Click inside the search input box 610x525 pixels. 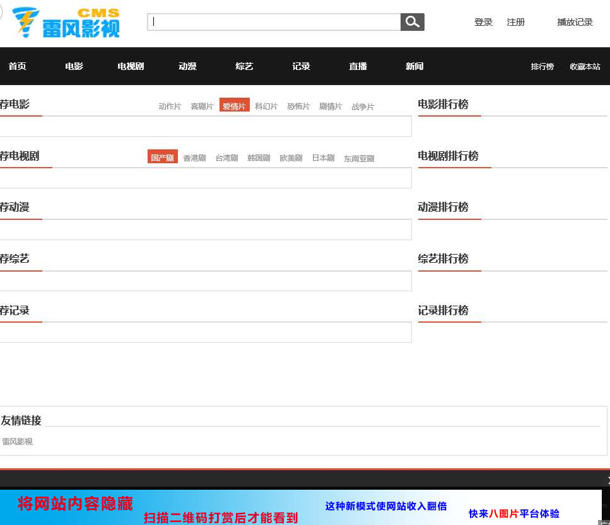click(x=271, y=21)
